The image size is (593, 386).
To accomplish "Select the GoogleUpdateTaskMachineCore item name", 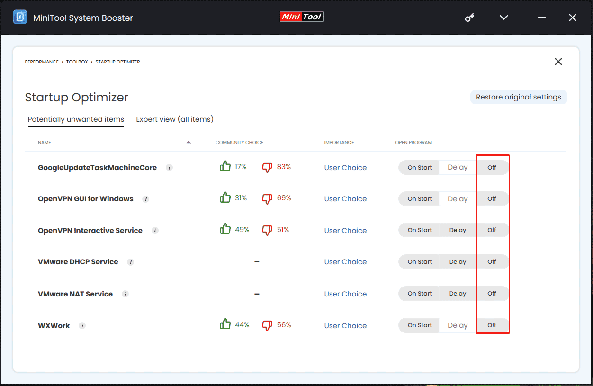I will coord(97,168).
